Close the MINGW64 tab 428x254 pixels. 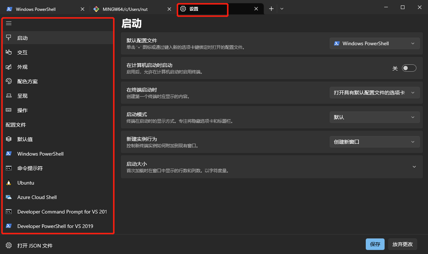[169, 9]
